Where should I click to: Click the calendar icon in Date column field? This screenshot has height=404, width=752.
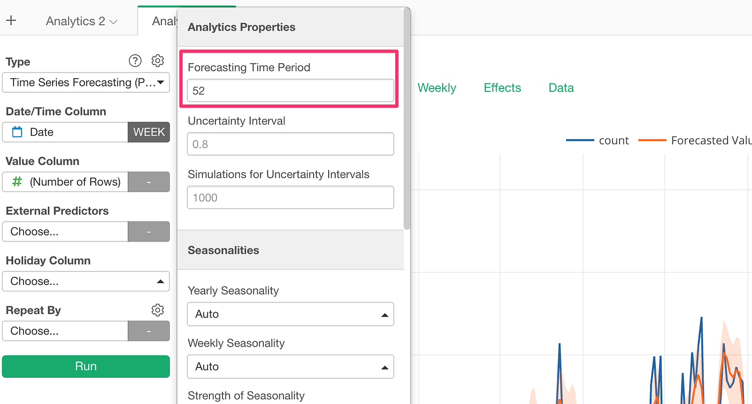pos(17,132)
